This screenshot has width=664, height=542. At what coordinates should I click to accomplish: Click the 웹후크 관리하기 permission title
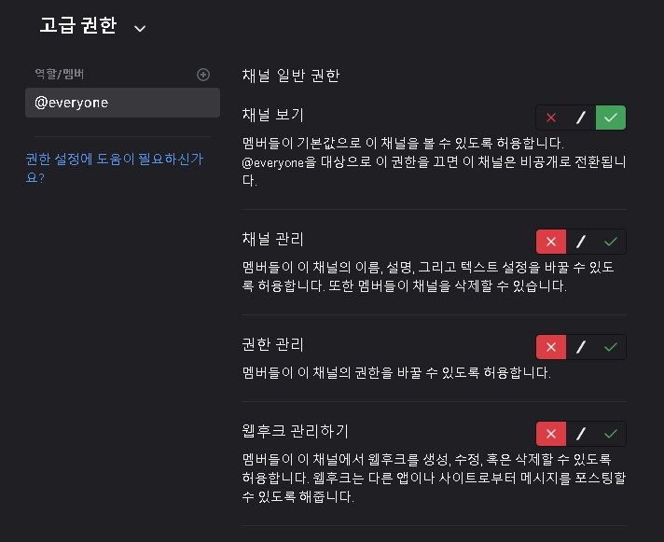[295, 431]
